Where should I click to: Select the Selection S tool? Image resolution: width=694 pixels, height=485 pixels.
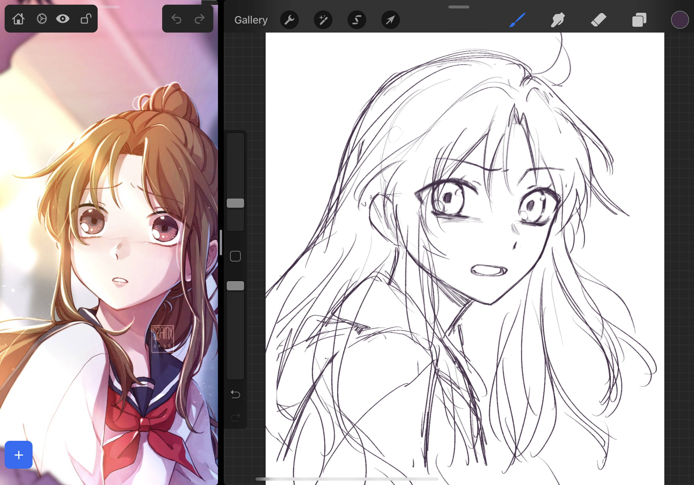click(357, 20)
